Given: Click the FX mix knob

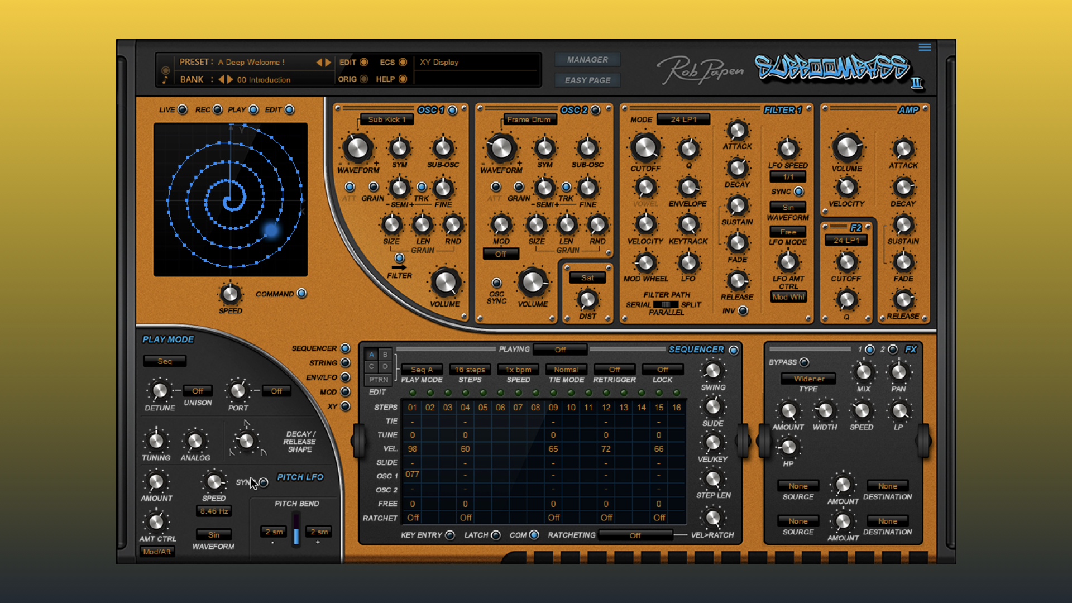Looking at the screenshot, I should coord(864,372).
